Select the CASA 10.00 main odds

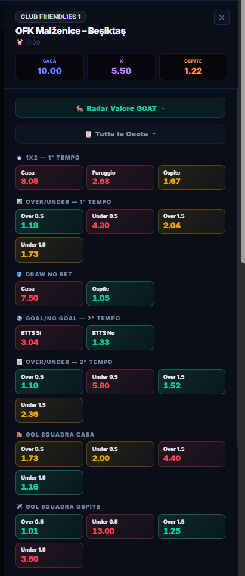(x=49, y=67)
